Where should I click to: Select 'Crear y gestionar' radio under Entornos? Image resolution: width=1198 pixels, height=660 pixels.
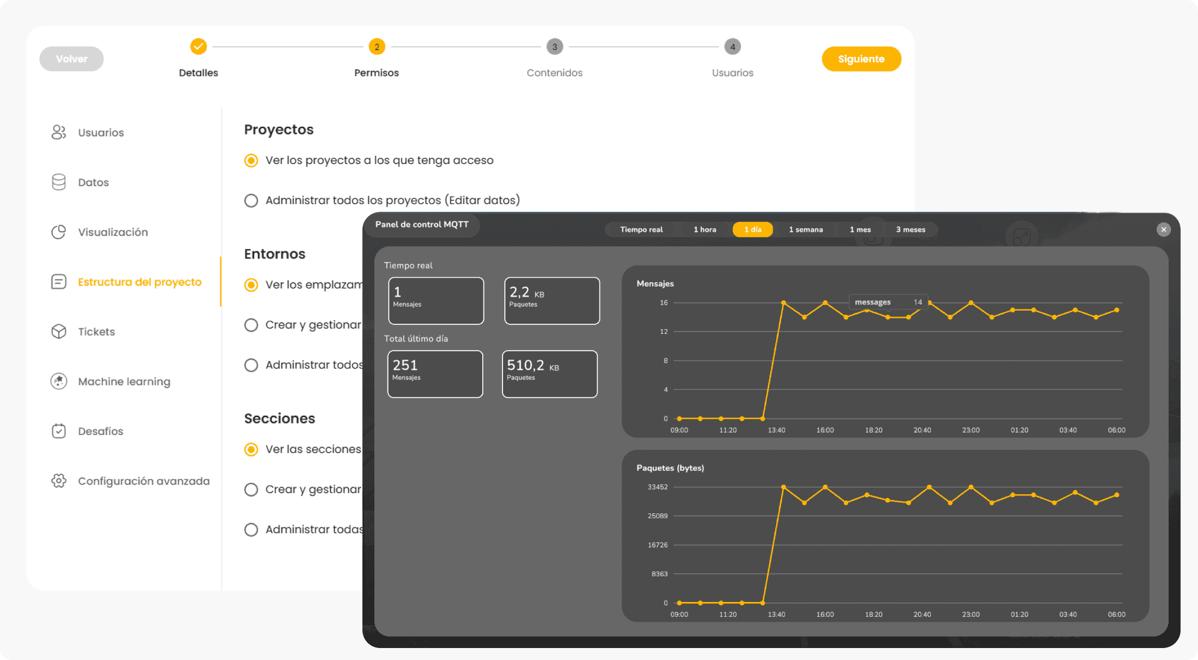(x=252, y=325)
